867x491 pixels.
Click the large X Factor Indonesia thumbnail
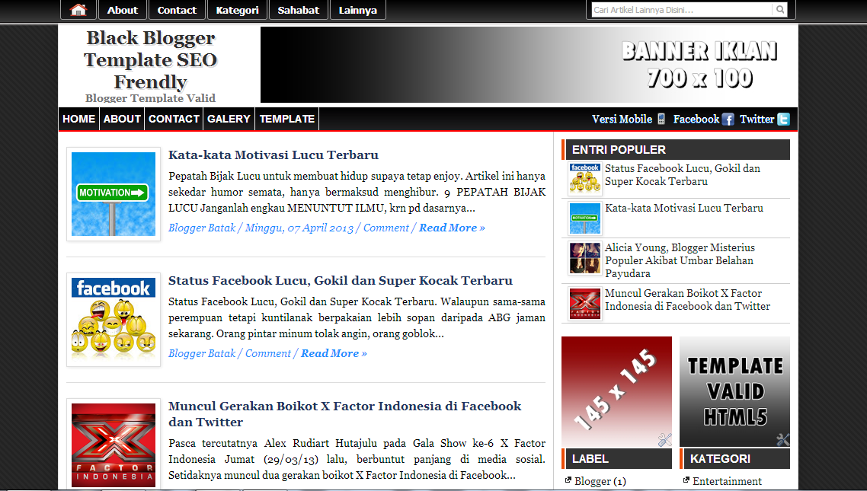coord(114,445)
